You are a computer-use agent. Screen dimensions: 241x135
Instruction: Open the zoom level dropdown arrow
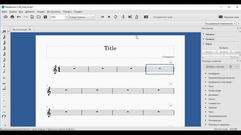[x=67, y=17]
